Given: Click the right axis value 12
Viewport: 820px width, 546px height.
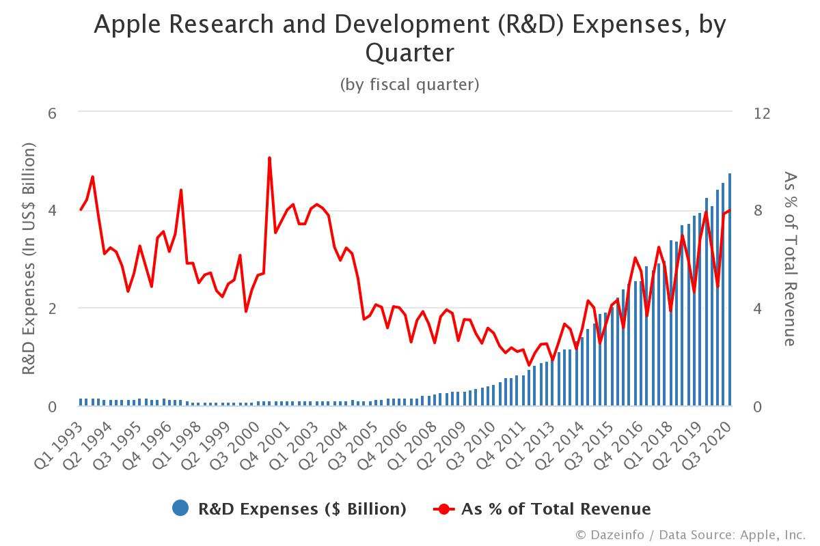Looking at the screenshot, I should [761, 113].
